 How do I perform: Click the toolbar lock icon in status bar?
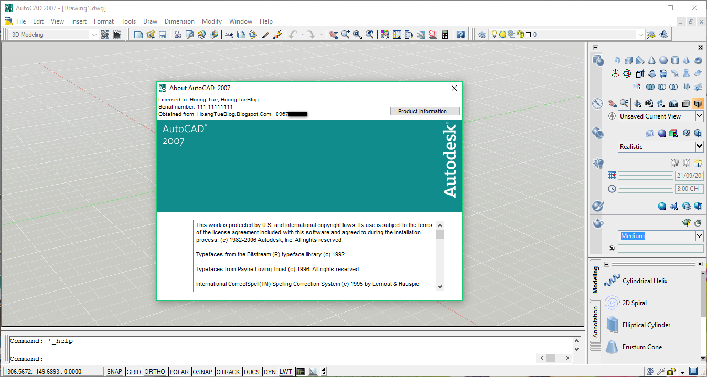672,372
